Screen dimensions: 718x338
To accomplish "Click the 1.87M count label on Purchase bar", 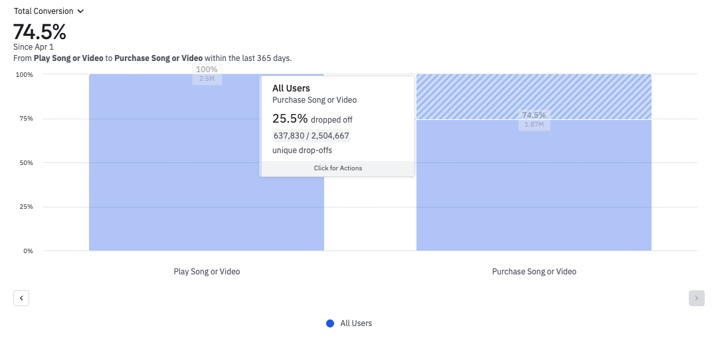I will (x=534, y=125).
